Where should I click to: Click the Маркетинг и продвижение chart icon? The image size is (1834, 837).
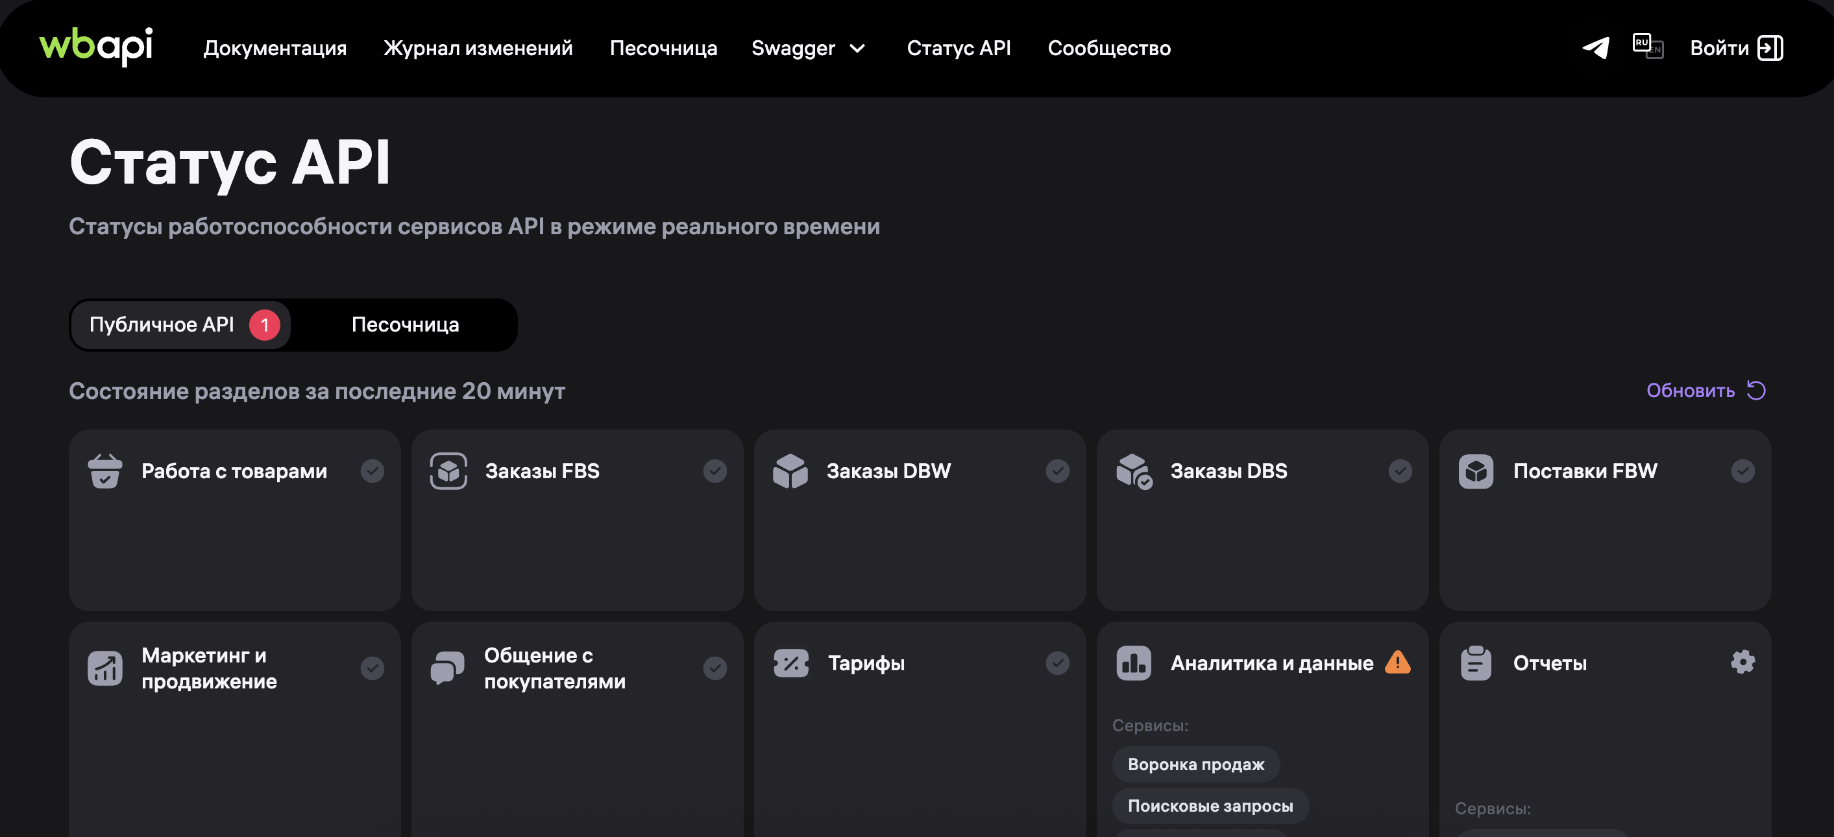pos(104,668)
